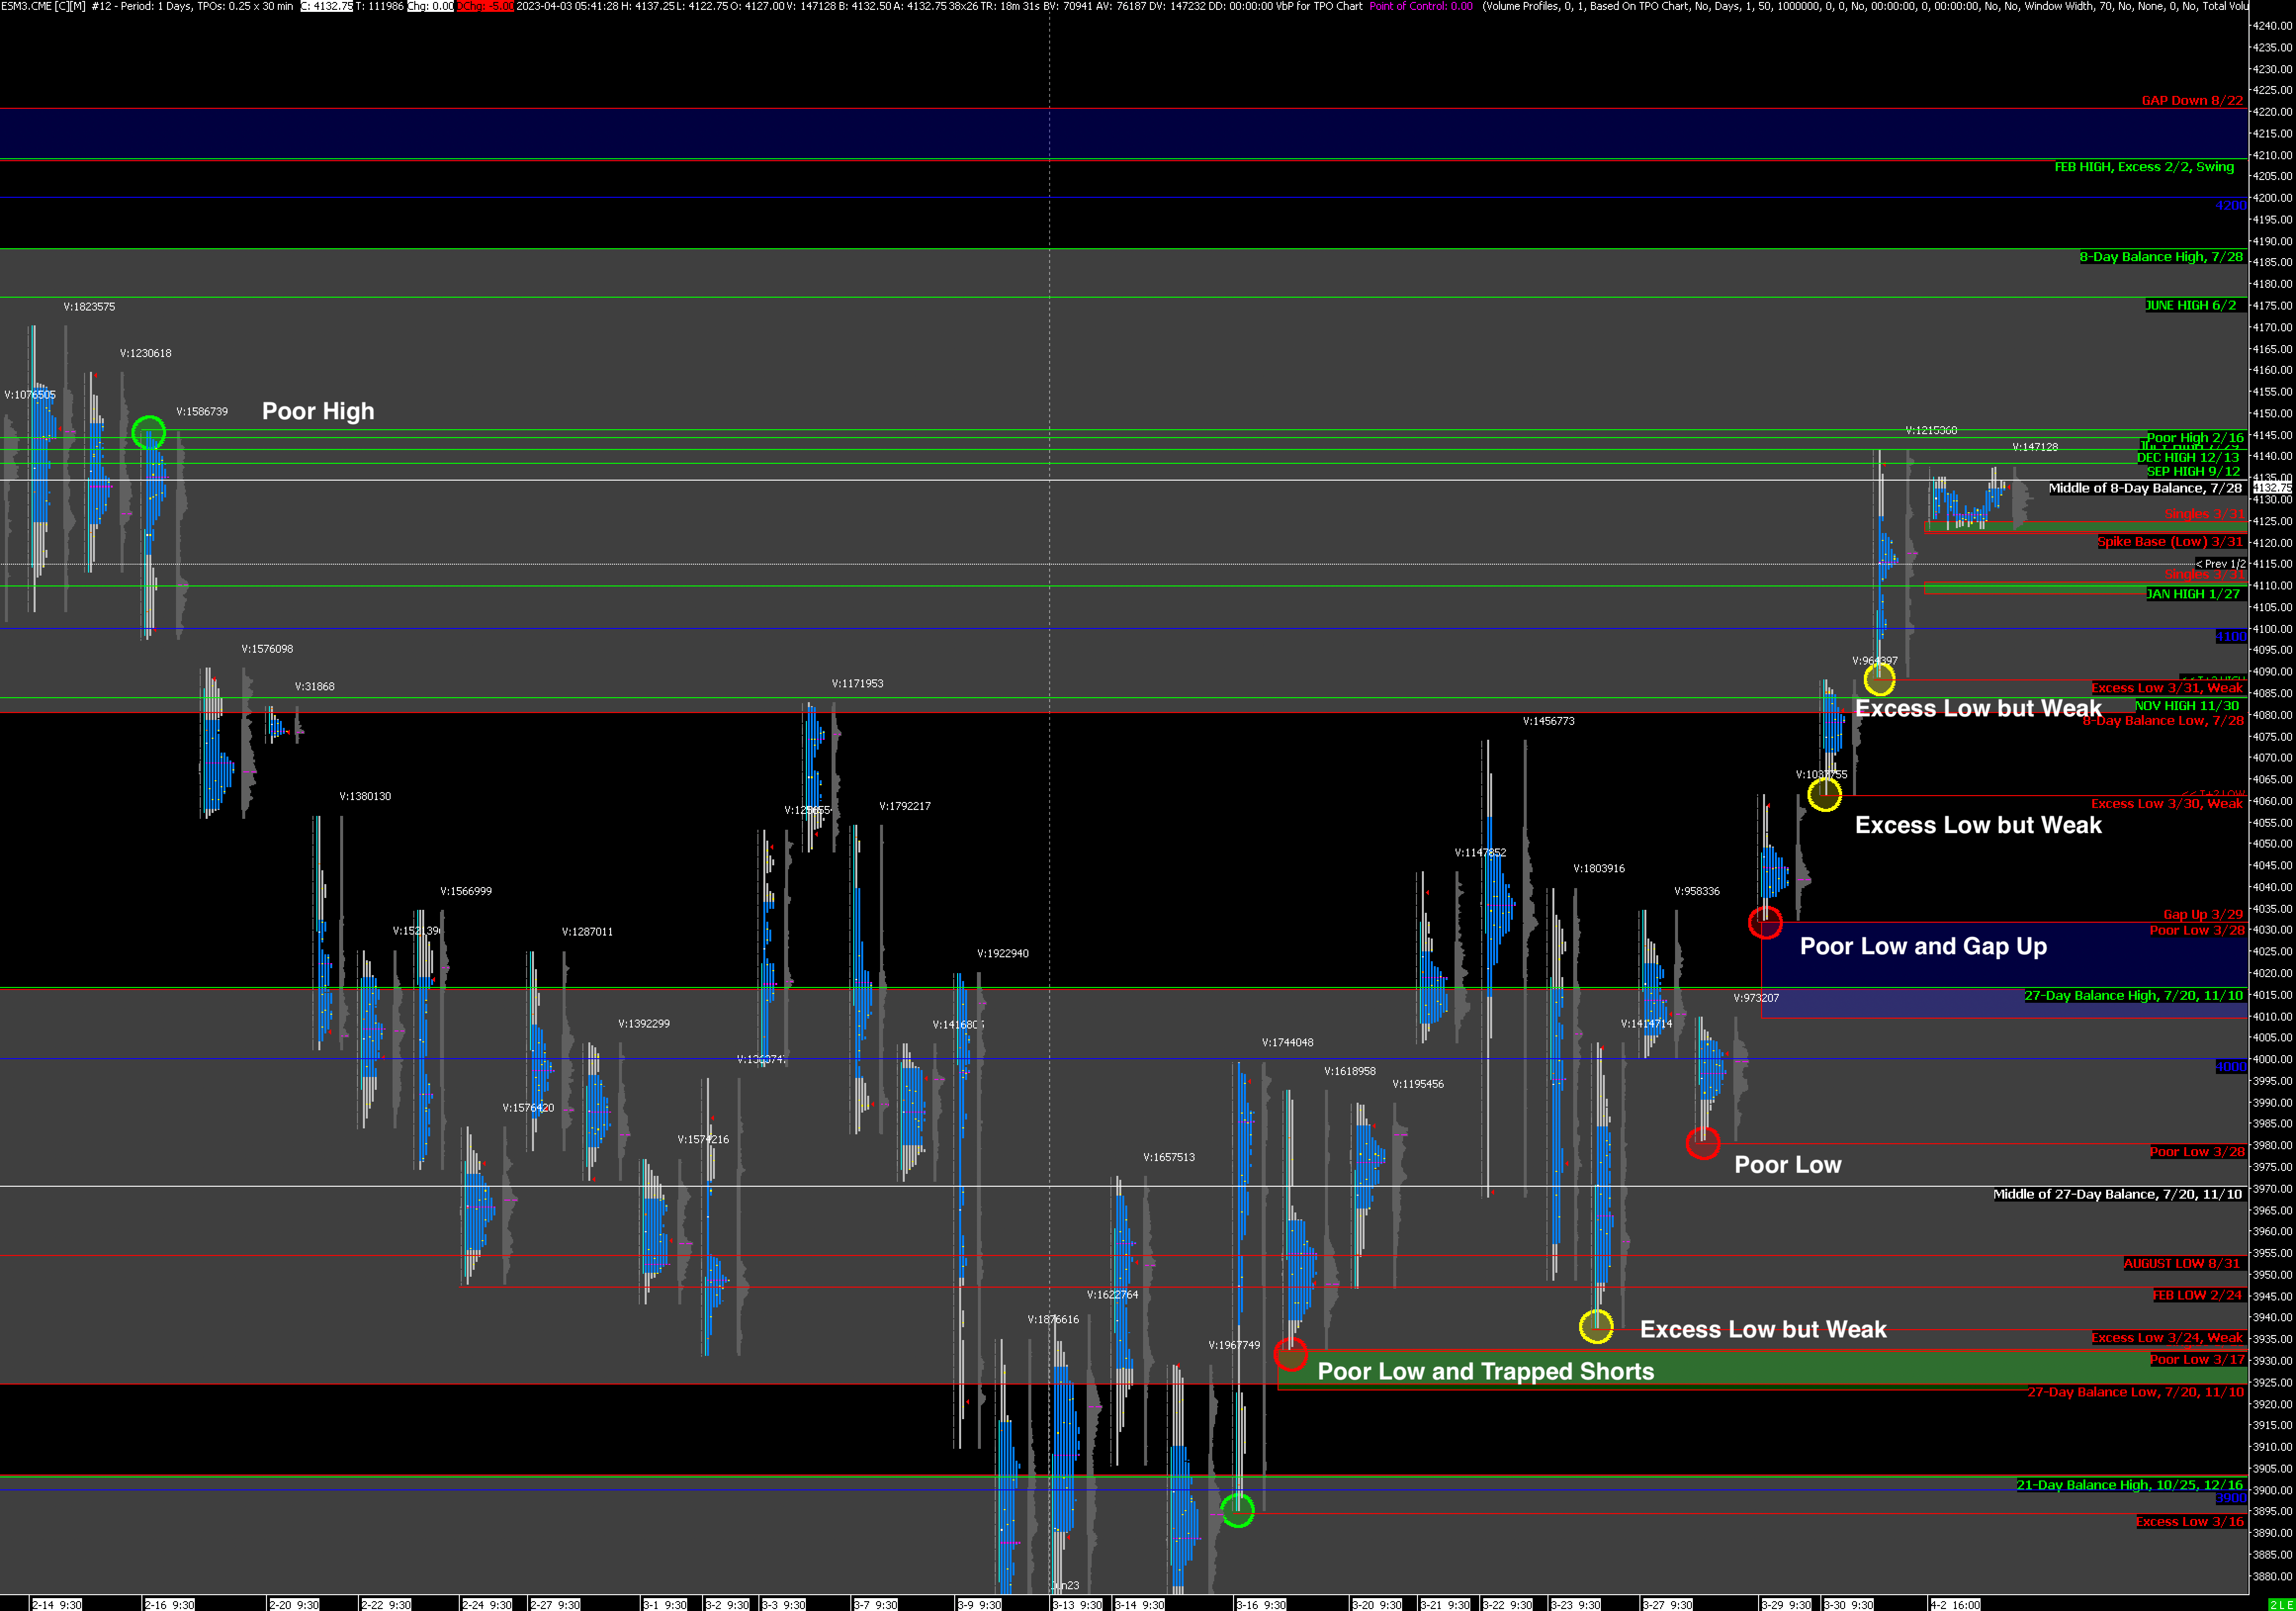
Task: Click the highlighted 4132.75 current price tag
Action: click(2273, 488)
